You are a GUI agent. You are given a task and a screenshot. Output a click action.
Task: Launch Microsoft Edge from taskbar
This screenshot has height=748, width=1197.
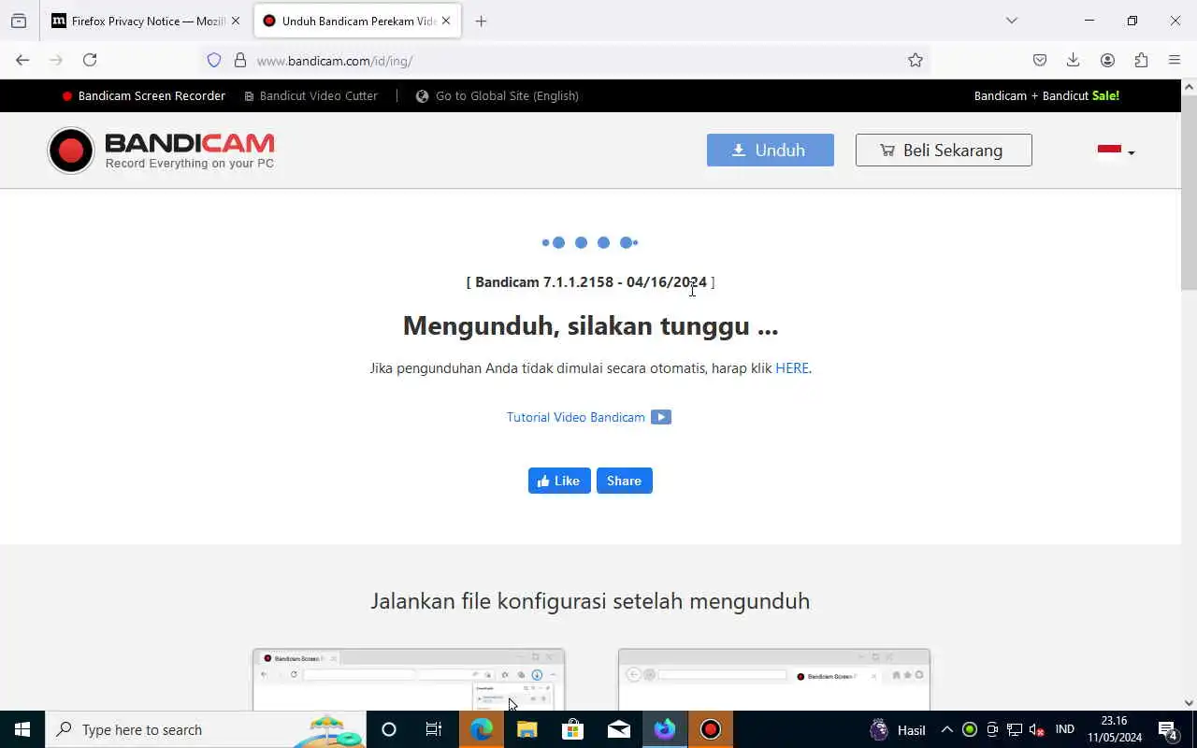[481, 729]
